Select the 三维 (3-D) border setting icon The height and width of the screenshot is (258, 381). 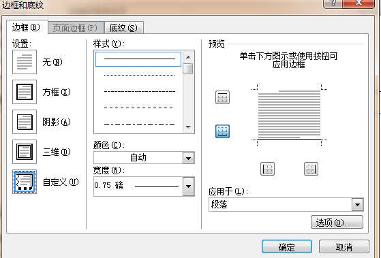(25, 152)
